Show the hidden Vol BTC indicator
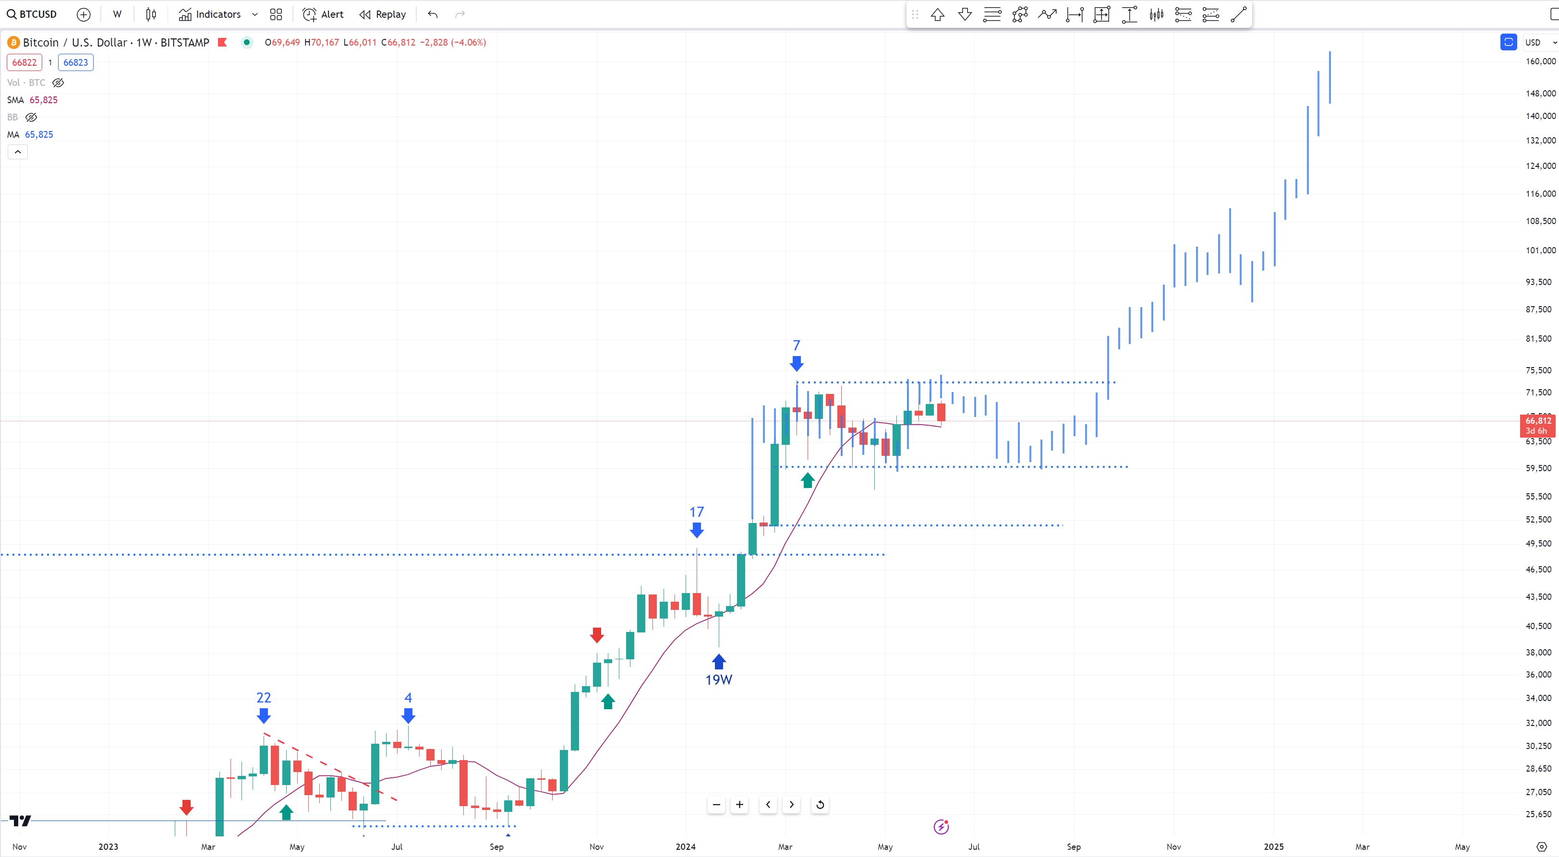 [58, 83]
